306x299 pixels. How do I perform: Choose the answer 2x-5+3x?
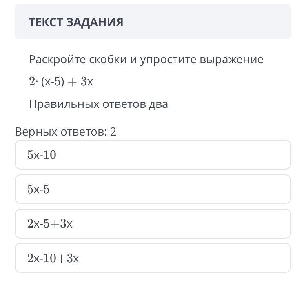click(x=153, y=223)
